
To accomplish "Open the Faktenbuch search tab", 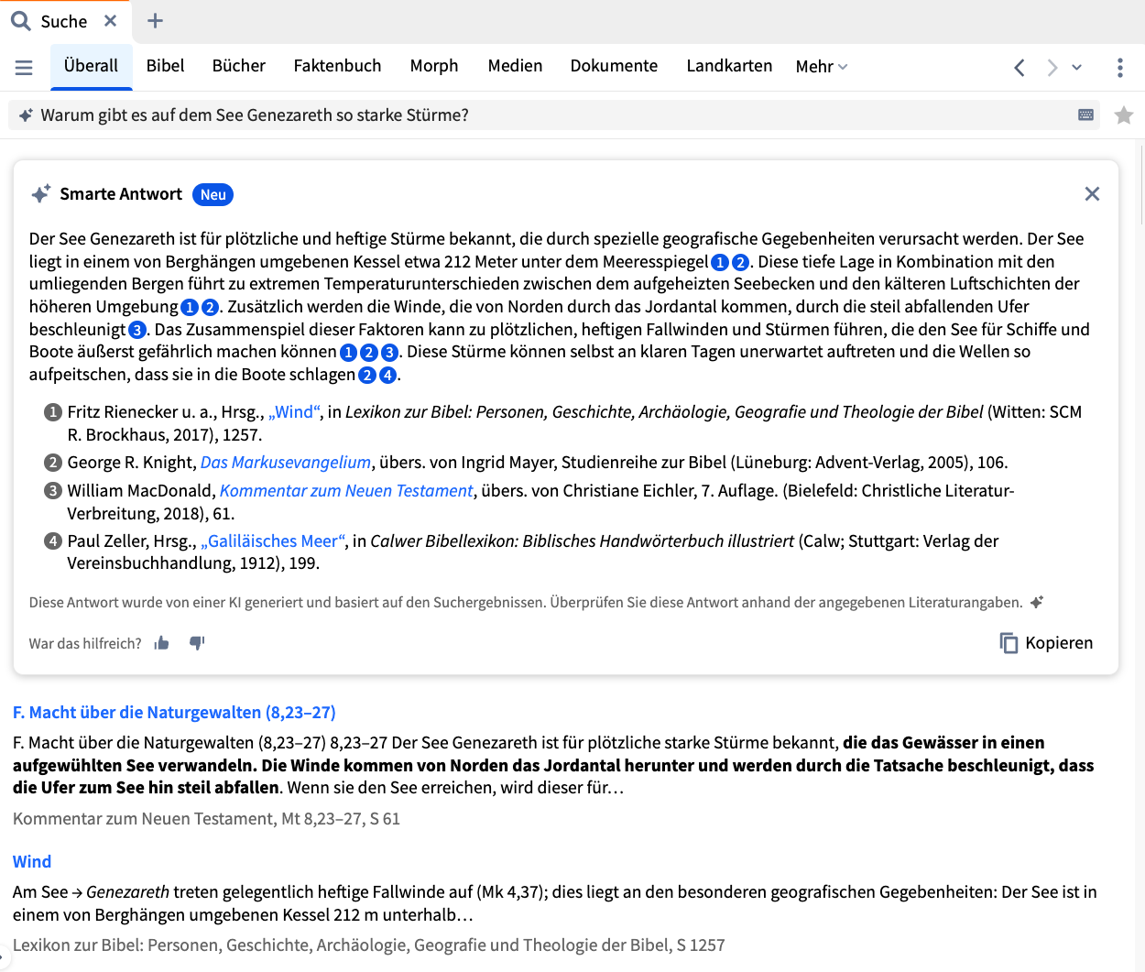I will click(337, 66).
